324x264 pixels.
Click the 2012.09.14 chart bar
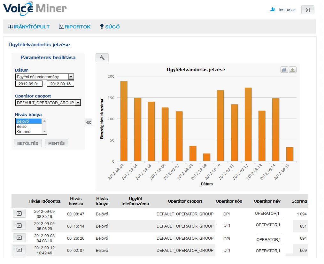coord(276,130)
